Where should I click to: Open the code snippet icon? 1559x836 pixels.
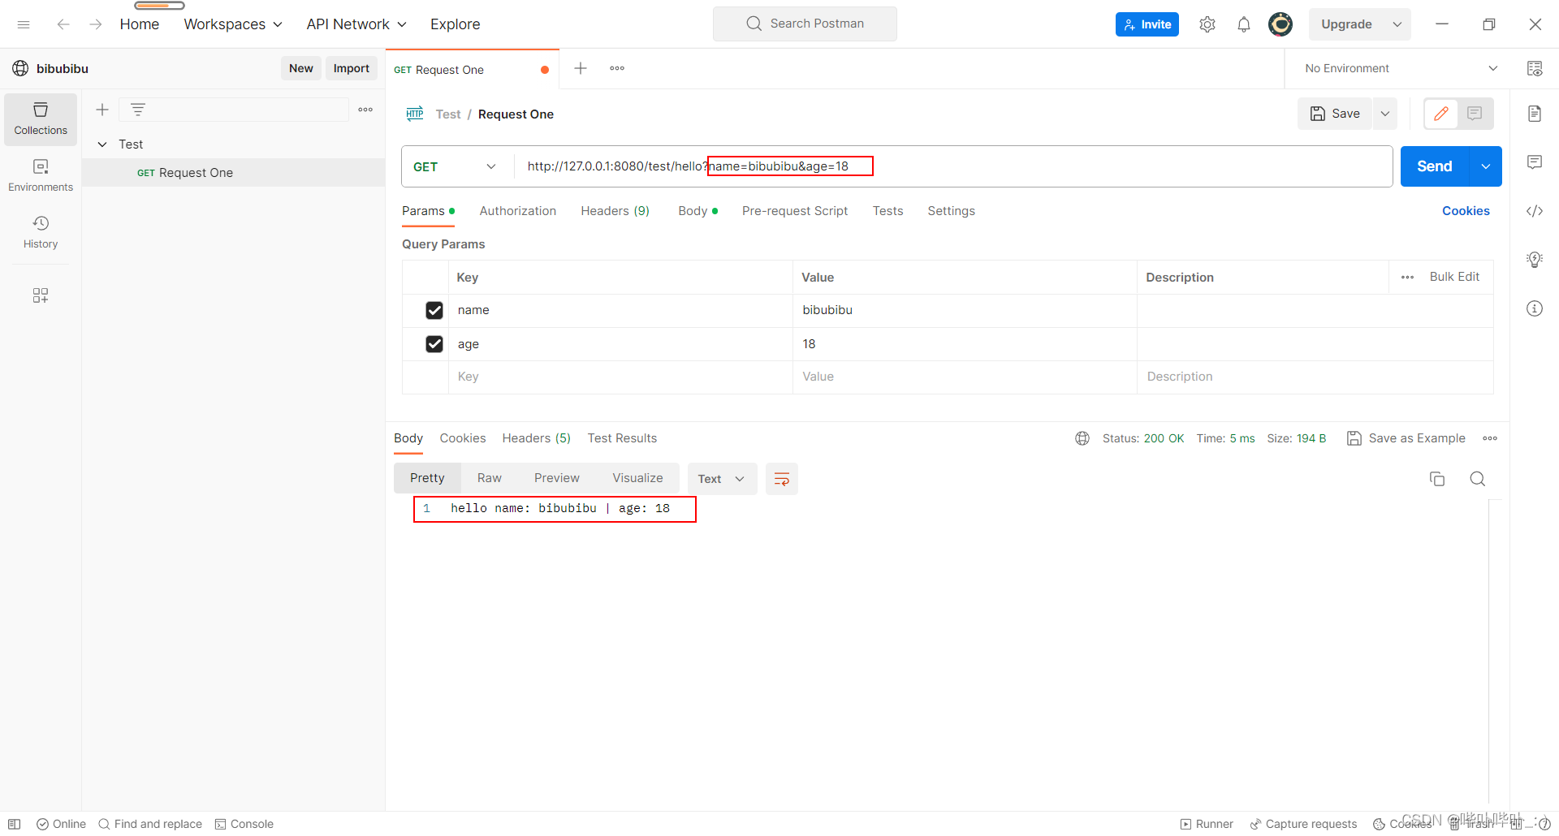click(1535, 211)
